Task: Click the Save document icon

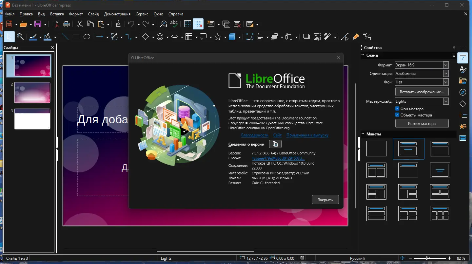Action: click(38, 24)
